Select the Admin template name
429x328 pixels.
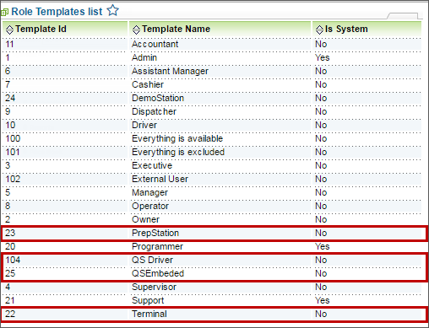[144, 57]
